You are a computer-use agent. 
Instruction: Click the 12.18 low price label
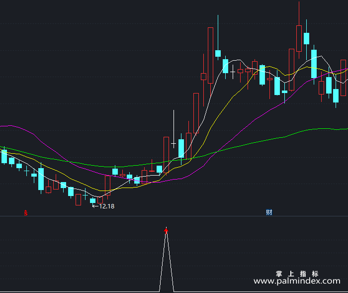107,206
